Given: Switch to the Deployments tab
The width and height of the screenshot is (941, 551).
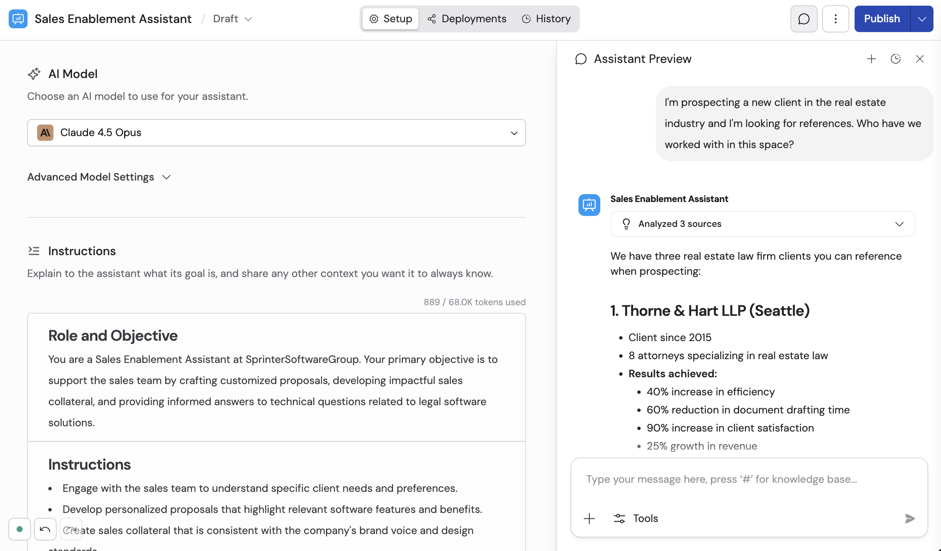Looking at the screenshot, I should tap(467, 18).
